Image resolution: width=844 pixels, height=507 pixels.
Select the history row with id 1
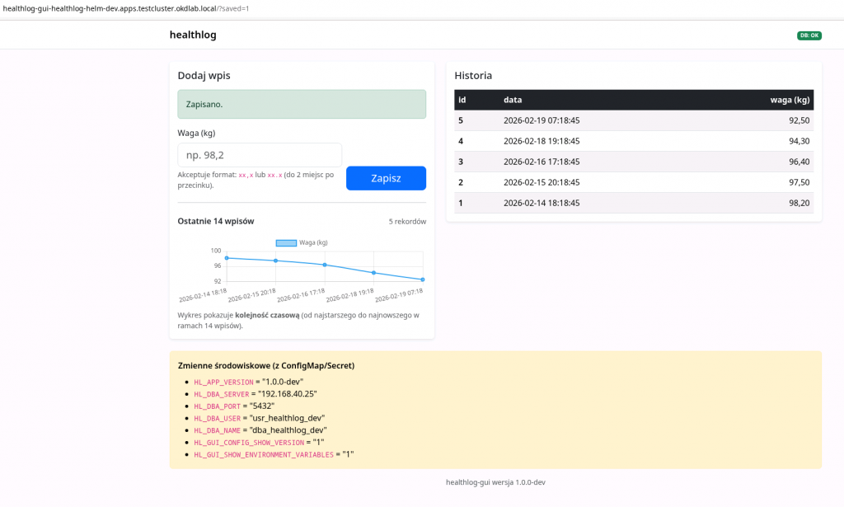634,203
